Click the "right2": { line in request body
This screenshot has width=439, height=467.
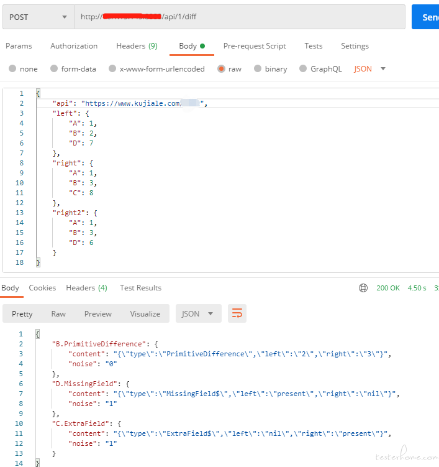point(75,213)
